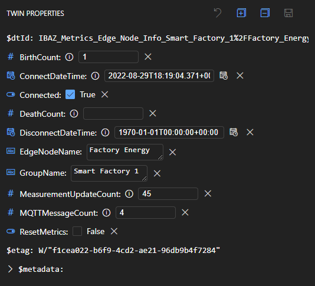Click the number icon beside BirthCount
Screen dimensions: 315x286
pos(11,57)
